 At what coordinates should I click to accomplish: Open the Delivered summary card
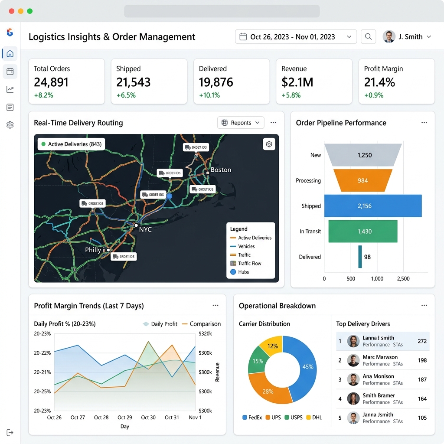(232, 82)
